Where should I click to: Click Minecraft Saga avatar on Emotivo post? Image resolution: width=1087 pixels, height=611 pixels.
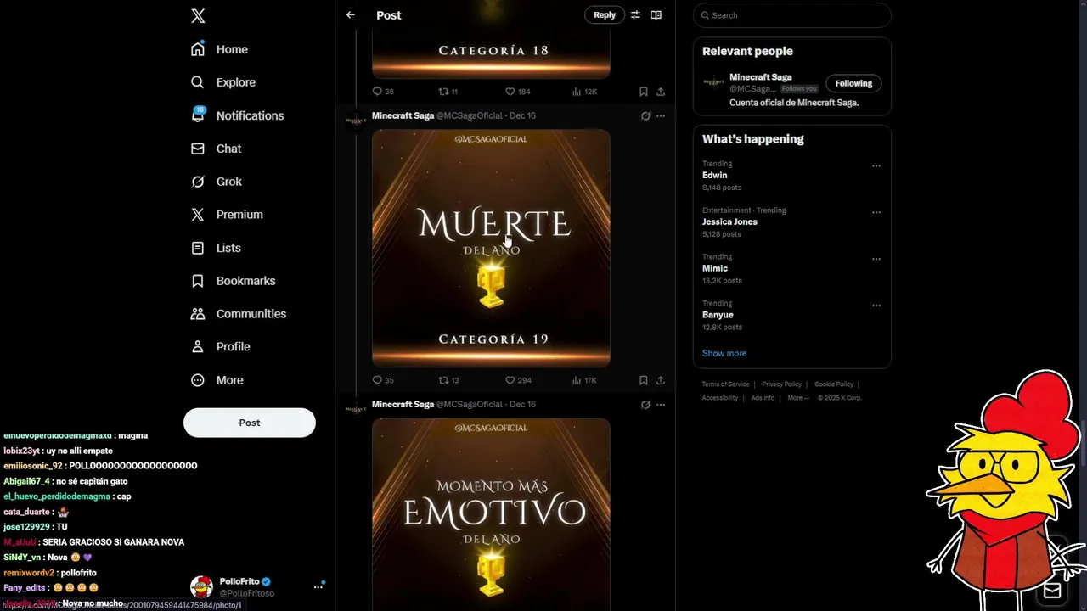coord(356,408)
